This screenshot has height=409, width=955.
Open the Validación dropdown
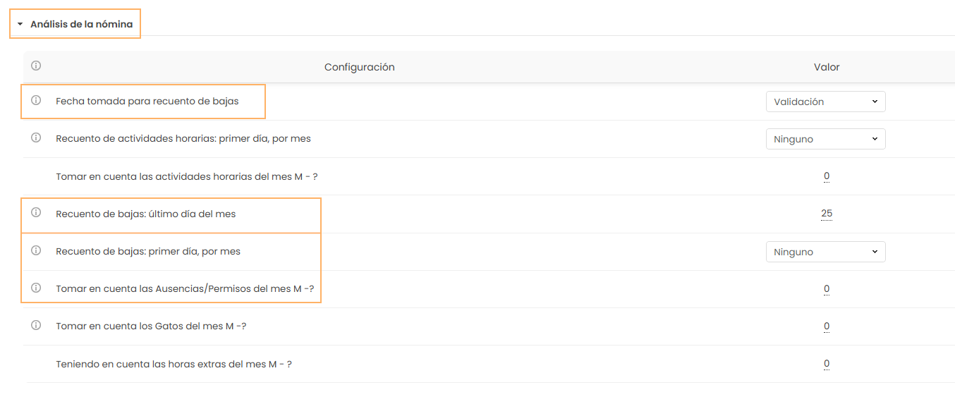click(x=825, y=102)
